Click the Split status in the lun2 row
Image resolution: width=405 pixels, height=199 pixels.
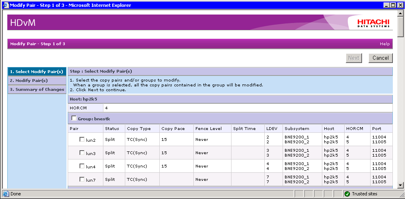click(x=110, y=139)
